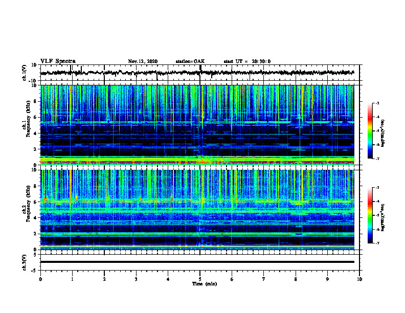Image resolution: width=405 pixels, height=313 pixels.
Task: Click time axis tick label '4'
Action: (x=168, y=279)
